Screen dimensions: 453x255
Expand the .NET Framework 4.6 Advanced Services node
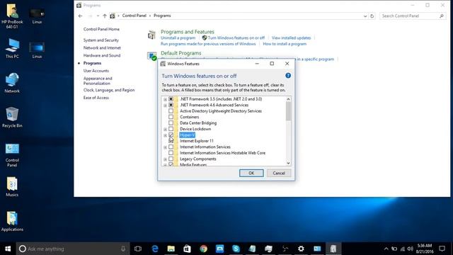coord(165,106)
